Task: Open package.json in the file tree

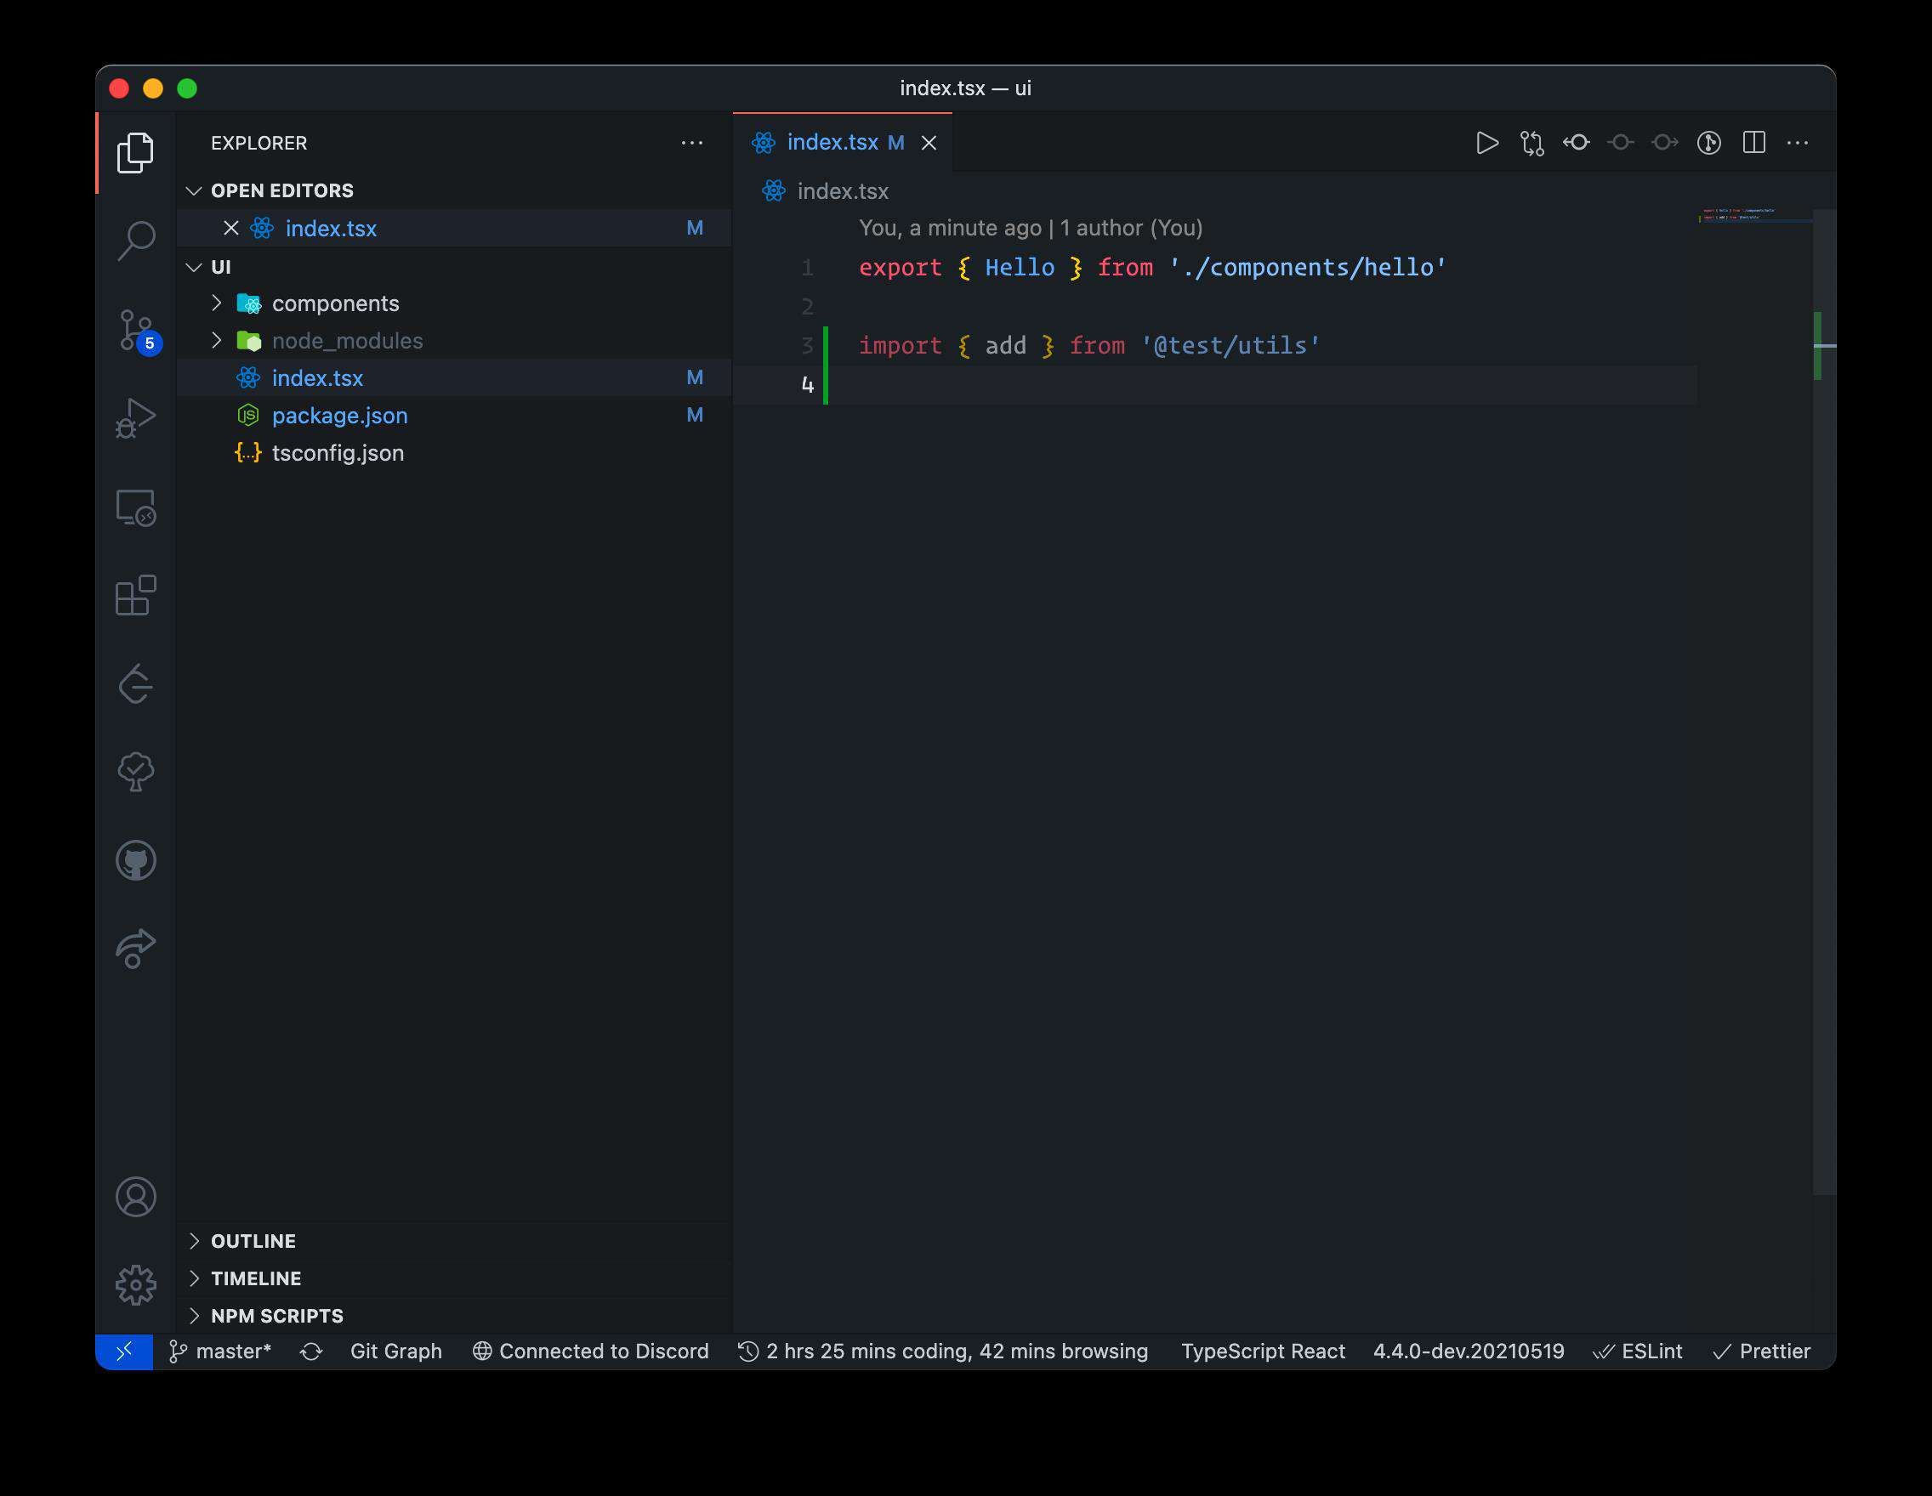Action: pos(454,416)
